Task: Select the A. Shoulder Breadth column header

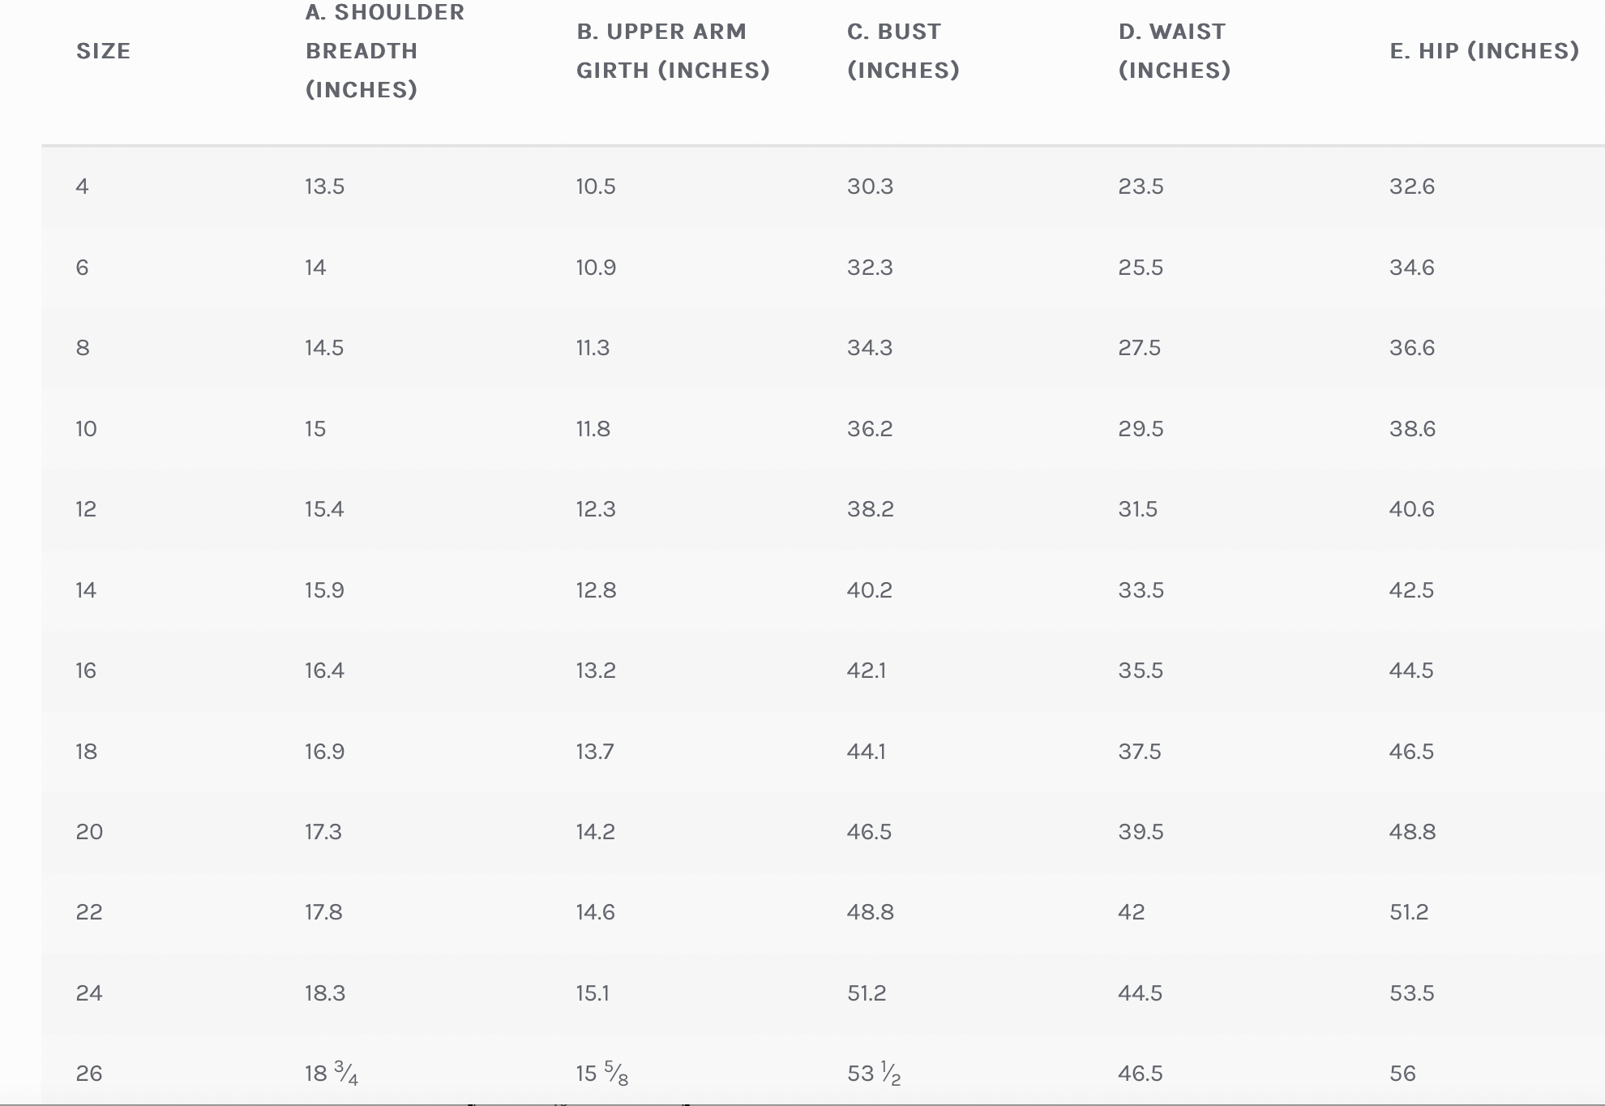Action: [x=385, y=50]
